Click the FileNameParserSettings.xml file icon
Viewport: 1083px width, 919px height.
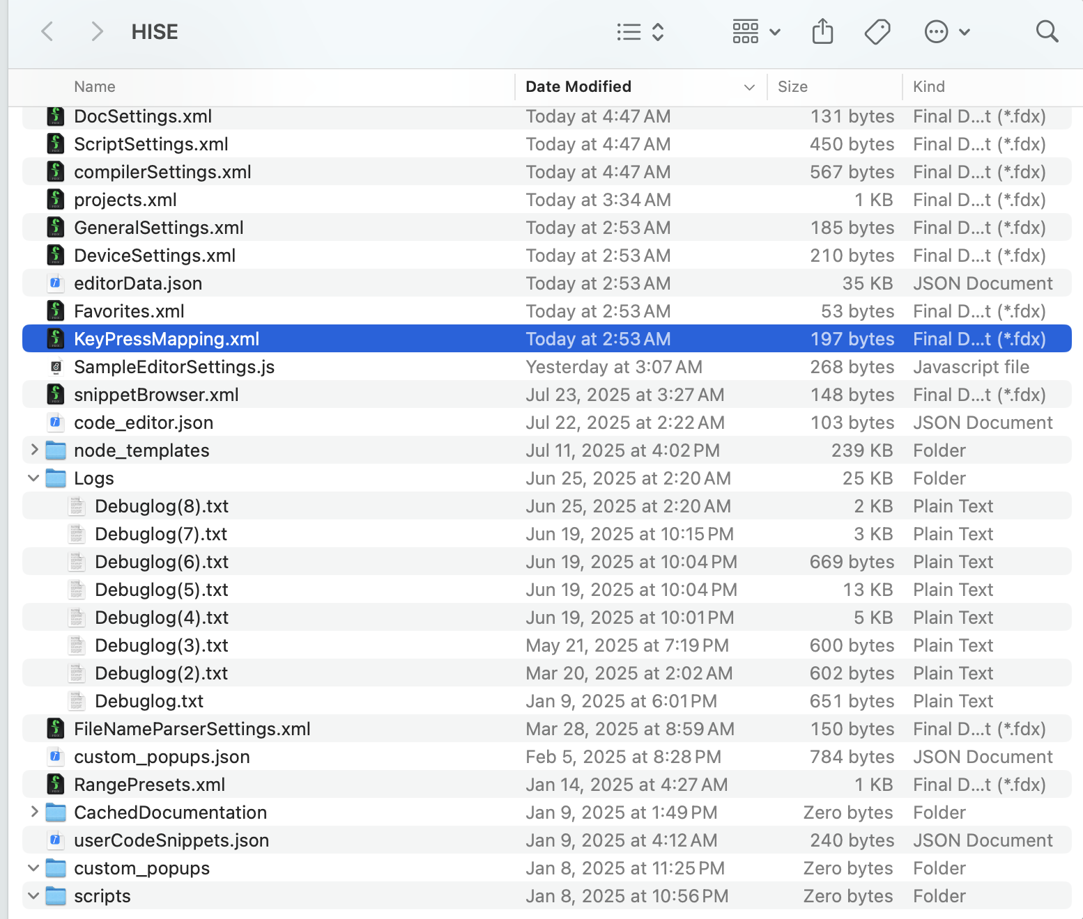tap(56, 729)
